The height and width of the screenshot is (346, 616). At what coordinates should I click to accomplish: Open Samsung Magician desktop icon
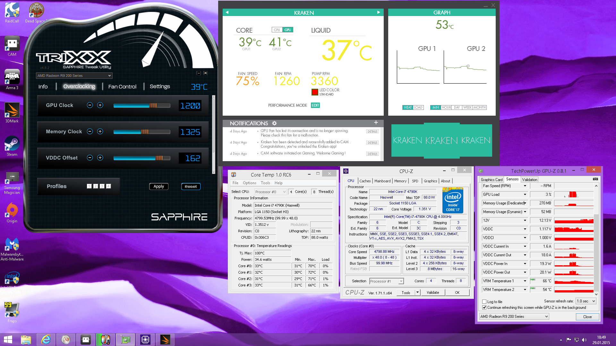pyautogui.click(x=12, y=183)
